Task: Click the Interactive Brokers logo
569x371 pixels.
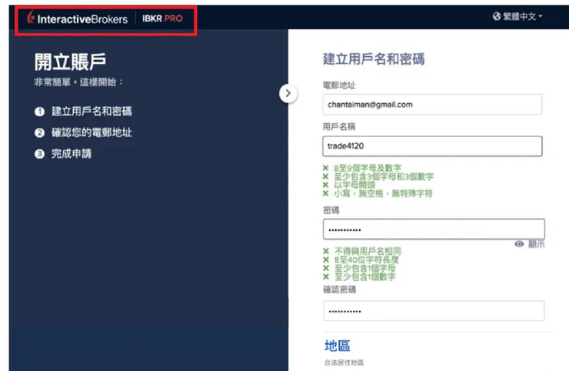Action: (x=78, y=18)
